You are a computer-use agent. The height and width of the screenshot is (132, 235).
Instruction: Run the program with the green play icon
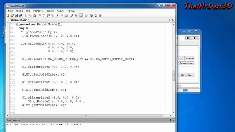[x=58, y=15]
